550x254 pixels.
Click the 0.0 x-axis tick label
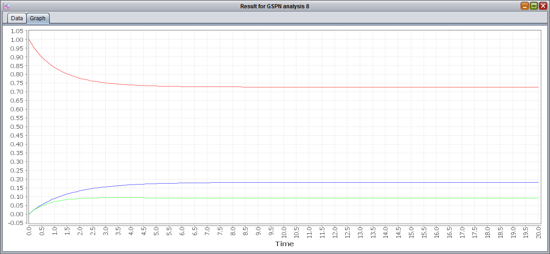(x=29, y=231)
